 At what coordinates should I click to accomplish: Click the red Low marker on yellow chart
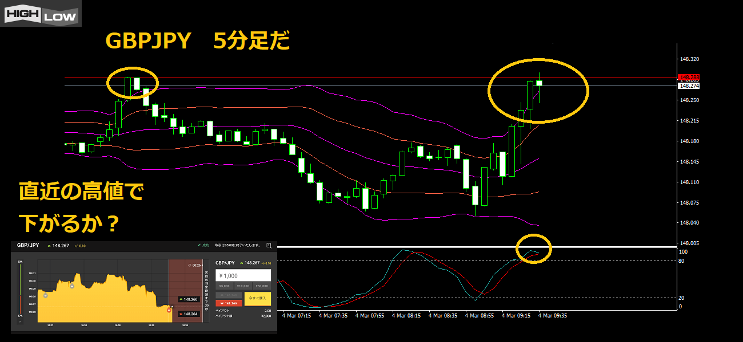pyautogui.click(x=169, y=310)
